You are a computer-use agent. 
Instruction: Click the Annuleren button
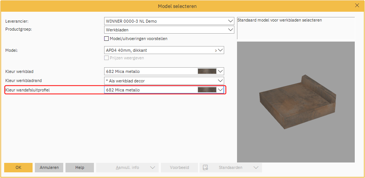(x=49, y=167)
